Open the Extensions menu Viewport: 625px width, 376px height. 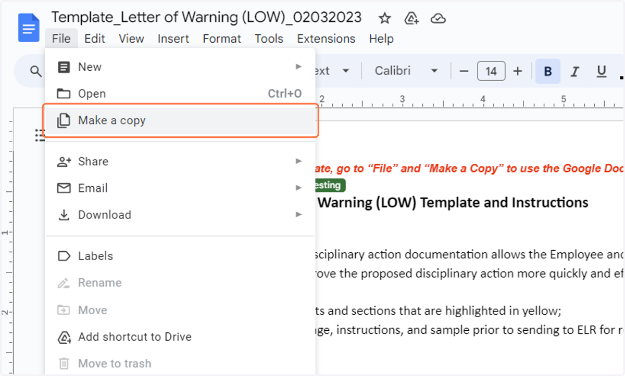(326, 39)
